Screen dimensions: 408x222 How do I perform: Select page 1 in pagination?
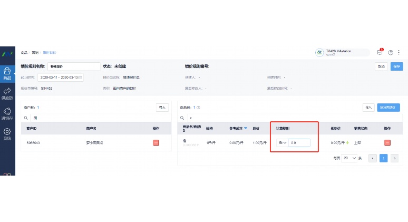[x=384, y=158]
